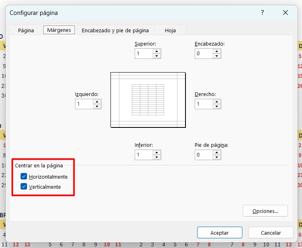Uncheck the Horizontalmente checkbox
The image size is (302, 248).
(x=24, y=177)
